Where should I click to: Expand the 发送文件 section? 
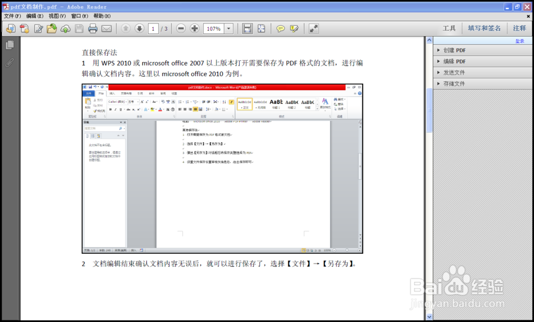[483, 73]
